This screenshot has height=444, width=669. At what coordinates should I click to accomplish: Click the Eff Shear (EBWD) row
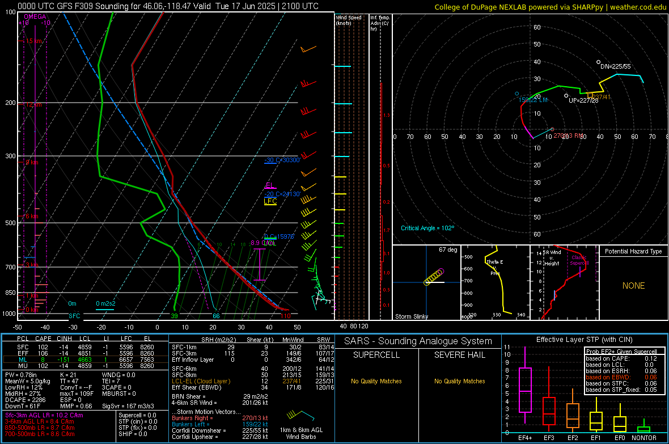[253, 387]
